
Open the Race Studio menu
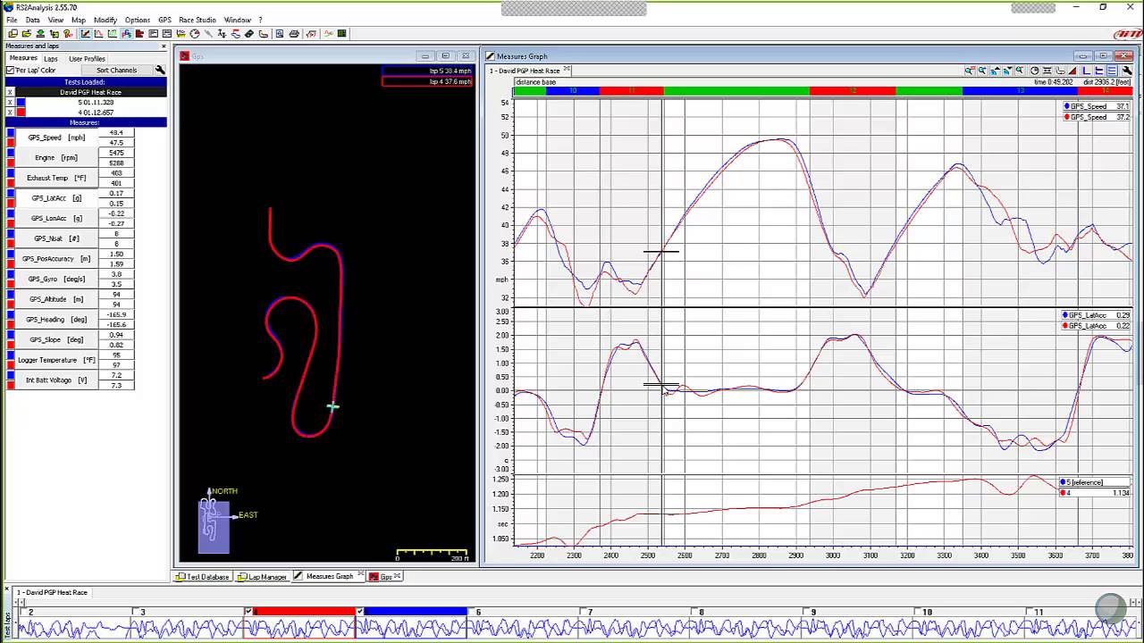tap(197, 20)
